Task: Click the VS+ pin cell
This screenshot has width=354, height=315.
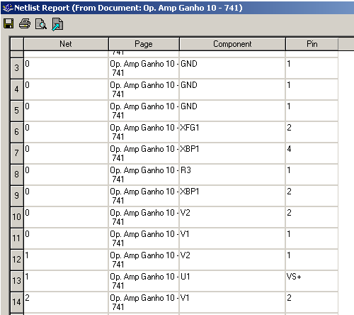Action: [x=312, y=281]
